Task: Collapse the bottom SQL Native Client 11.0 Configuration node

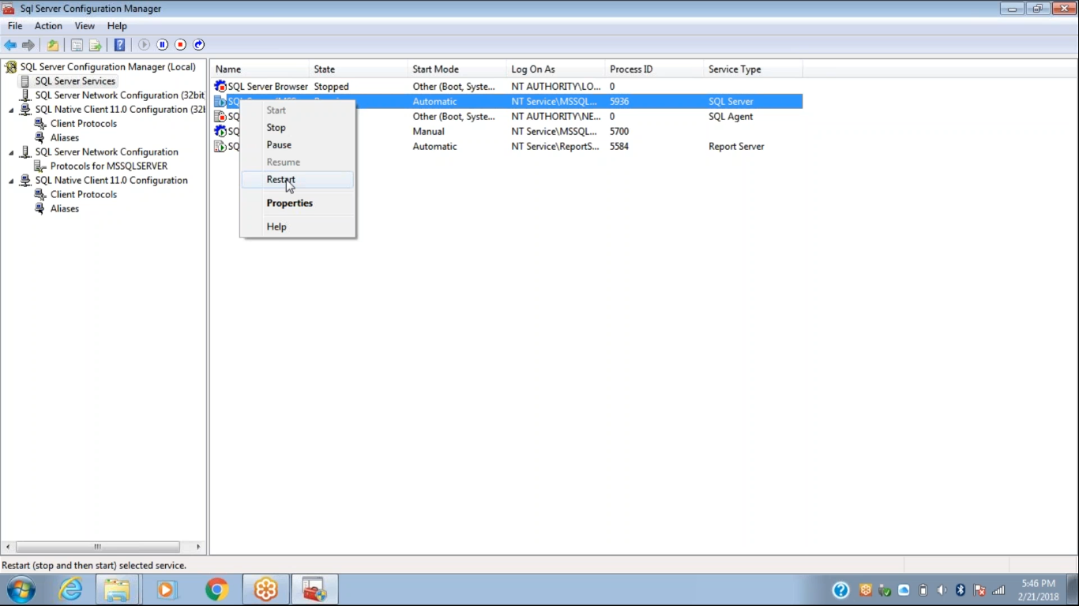Action: (11, 181)
